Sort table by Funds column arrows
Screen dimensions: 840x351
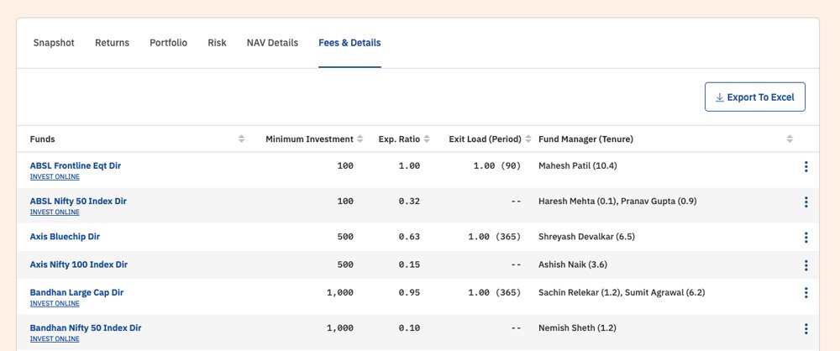242,139
